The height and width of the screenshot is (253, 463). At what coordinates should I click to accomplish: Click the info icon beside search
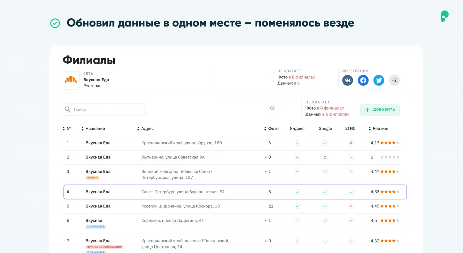(272, 108)
